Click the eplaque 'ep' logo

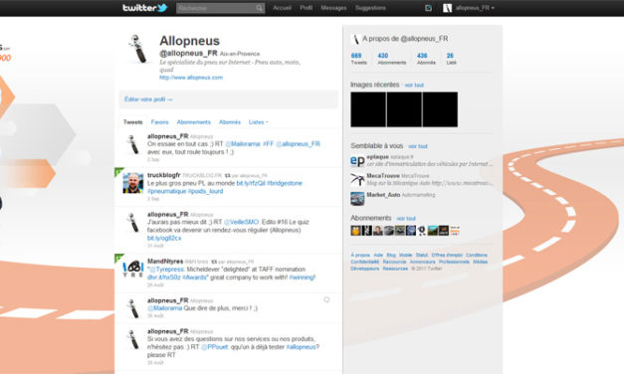[357, 161]
